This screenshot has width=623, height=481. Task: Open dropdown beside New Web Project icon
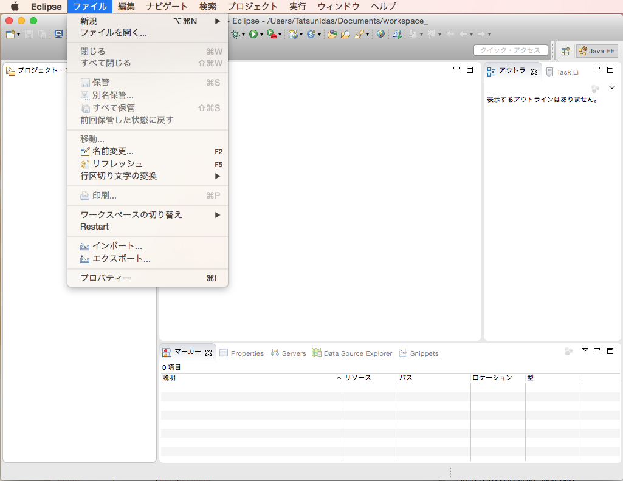click(301, 35)
